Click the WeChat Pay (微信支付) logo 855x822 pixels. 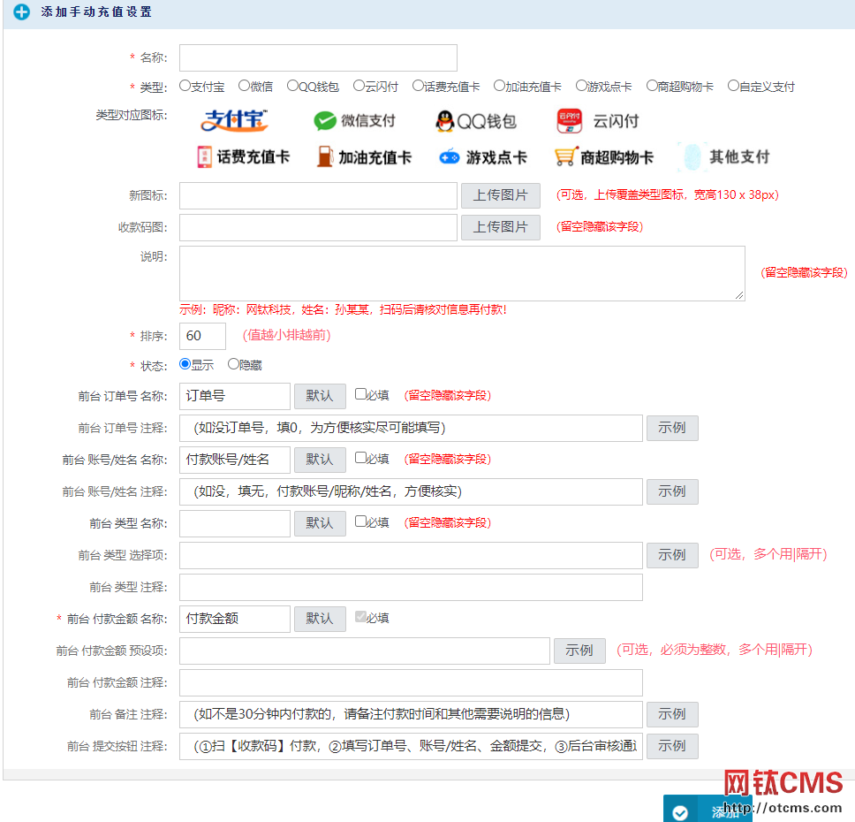coord(354,120)
